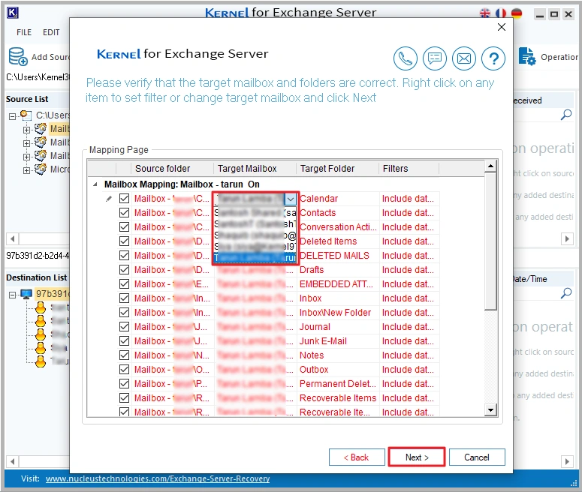Image resolution: width=582 pixels, height=492 pixels.
Task: Select the German flag language icon
Action: point(517,13)
